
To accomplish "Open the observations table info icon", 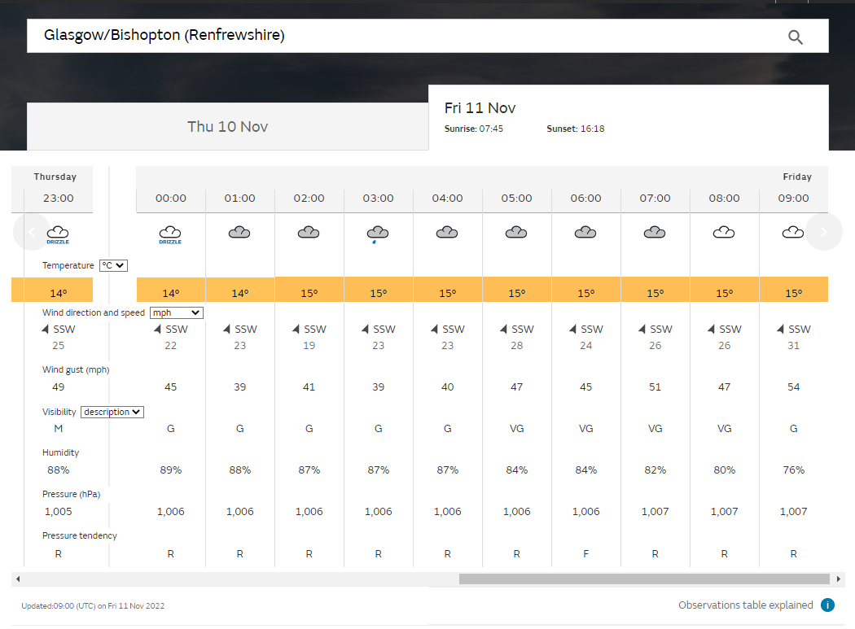I will coord(827,605).
